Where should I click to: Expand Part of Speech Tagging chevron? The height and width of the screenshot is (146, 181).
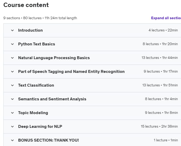click(x=12, y=72)
